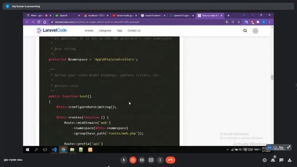
Task: Turn on captions in Meet
Action: click(142, 160)
